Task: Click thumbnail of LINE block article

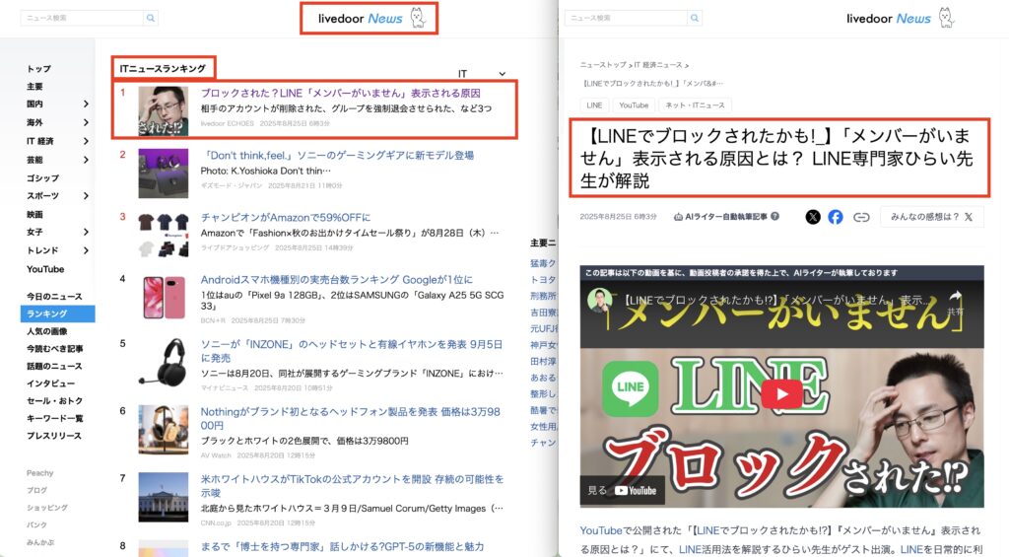Action: (x=164, y=110)
